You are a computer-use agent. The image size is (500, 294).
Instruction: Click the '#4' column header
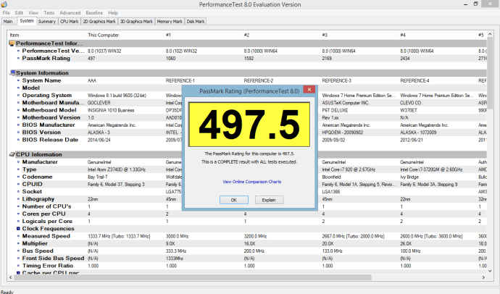(x=437, y=35)
